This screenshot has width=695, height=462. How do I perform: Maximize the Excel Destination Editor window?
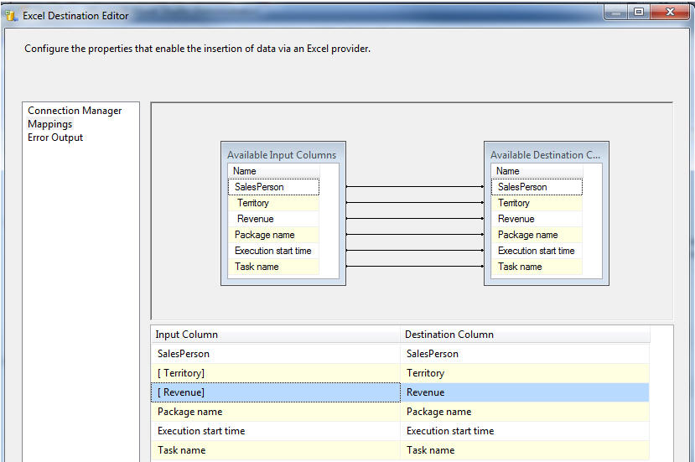(638, 12)
